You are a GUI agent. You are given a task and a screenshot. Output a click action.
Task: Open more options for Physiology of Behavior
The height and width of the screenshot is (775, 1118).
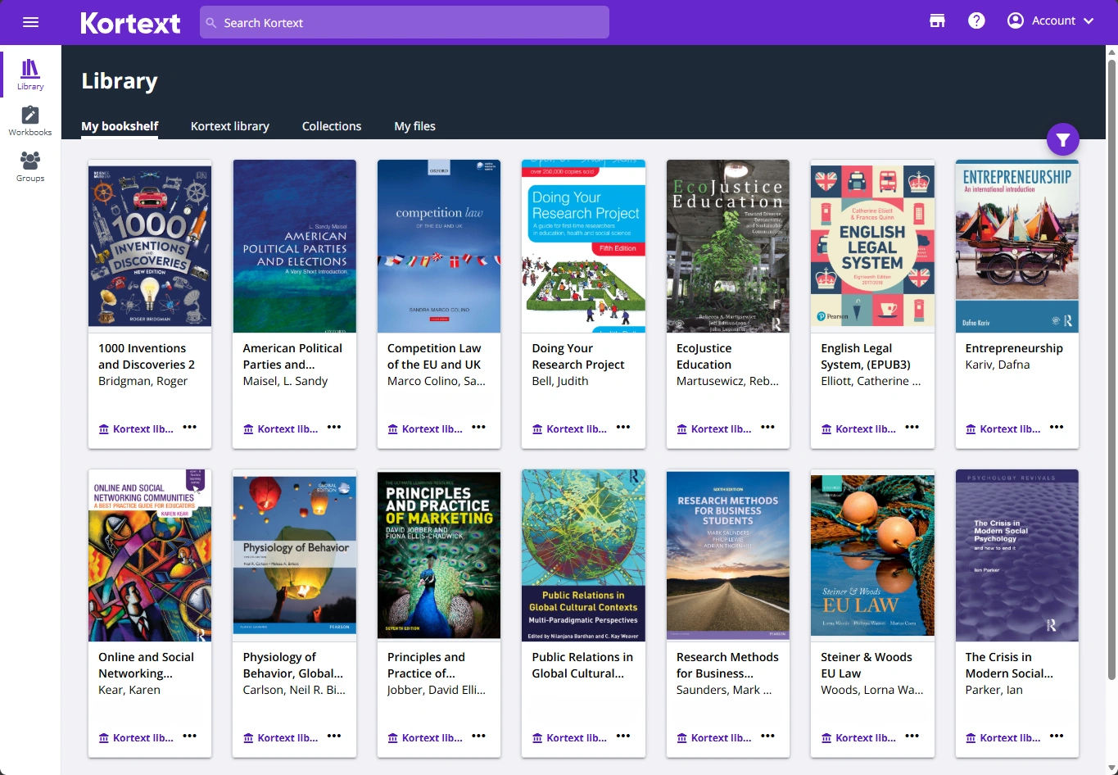click(x=334, y=736)
